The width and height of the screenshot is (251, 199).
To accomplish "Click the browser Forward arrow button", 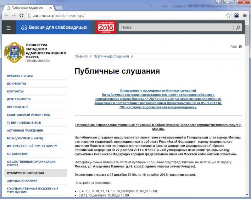I will pos(14,15).
